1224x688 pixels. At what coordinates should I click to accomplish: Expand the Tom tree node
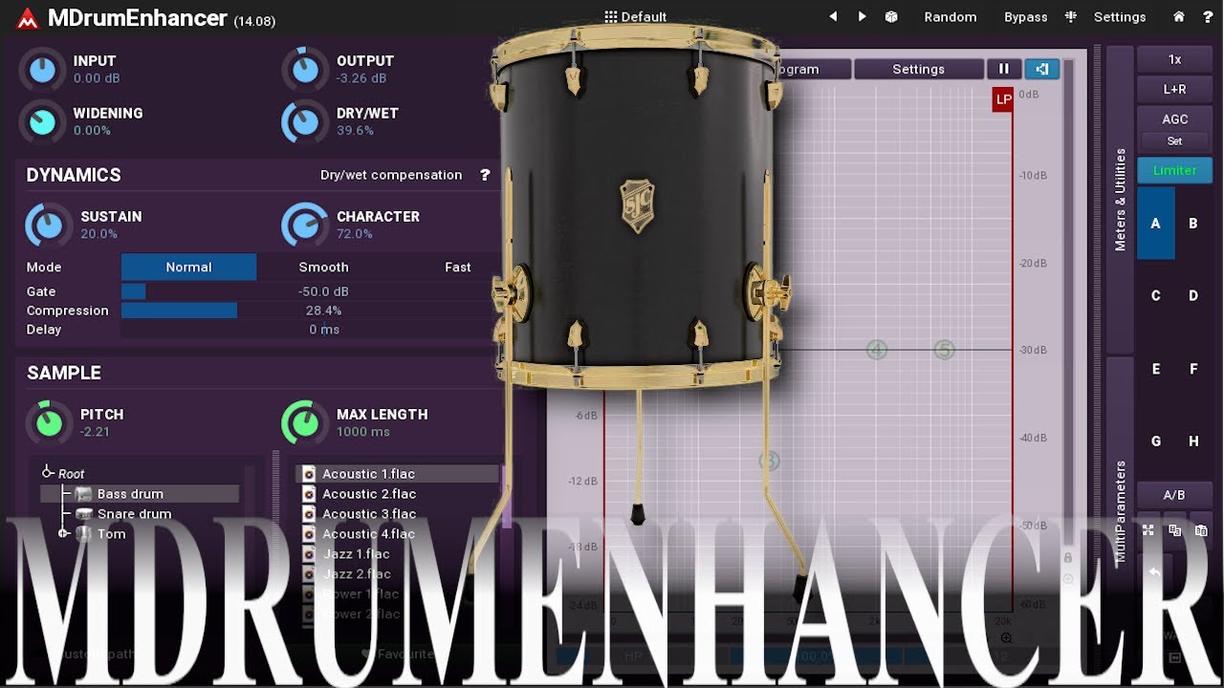click(63, 533)
